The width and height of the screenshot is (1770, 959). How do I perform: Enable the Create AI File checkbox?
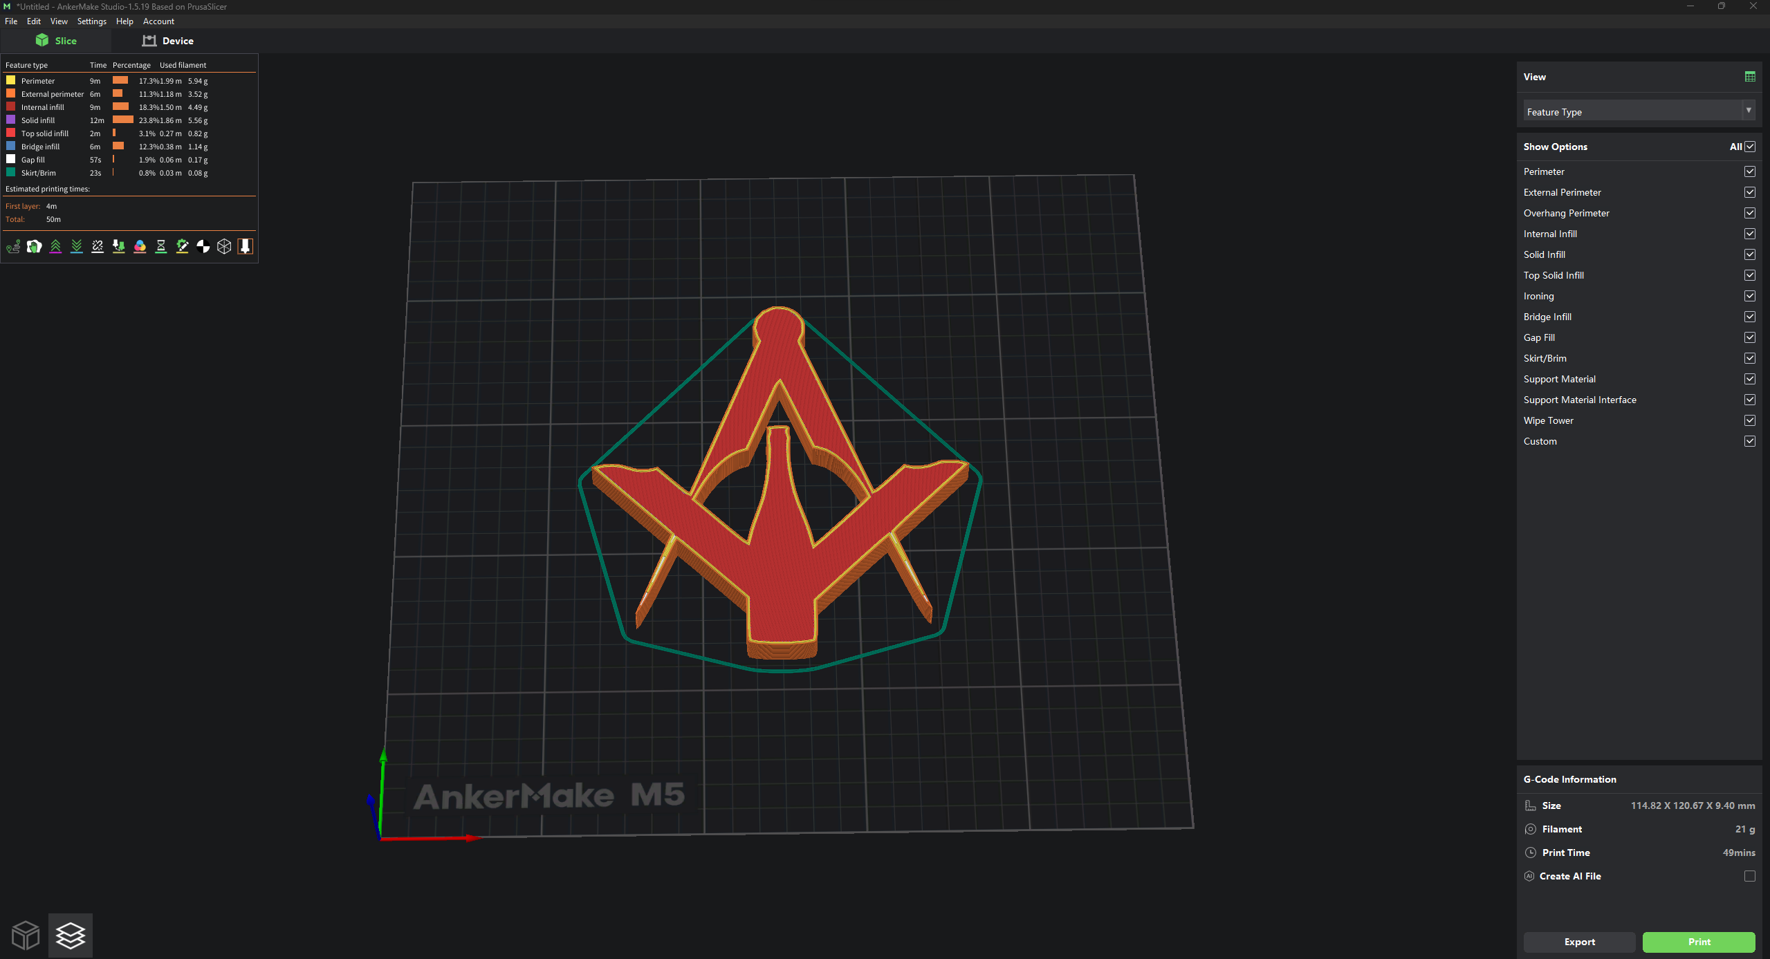click(1749, 876)
